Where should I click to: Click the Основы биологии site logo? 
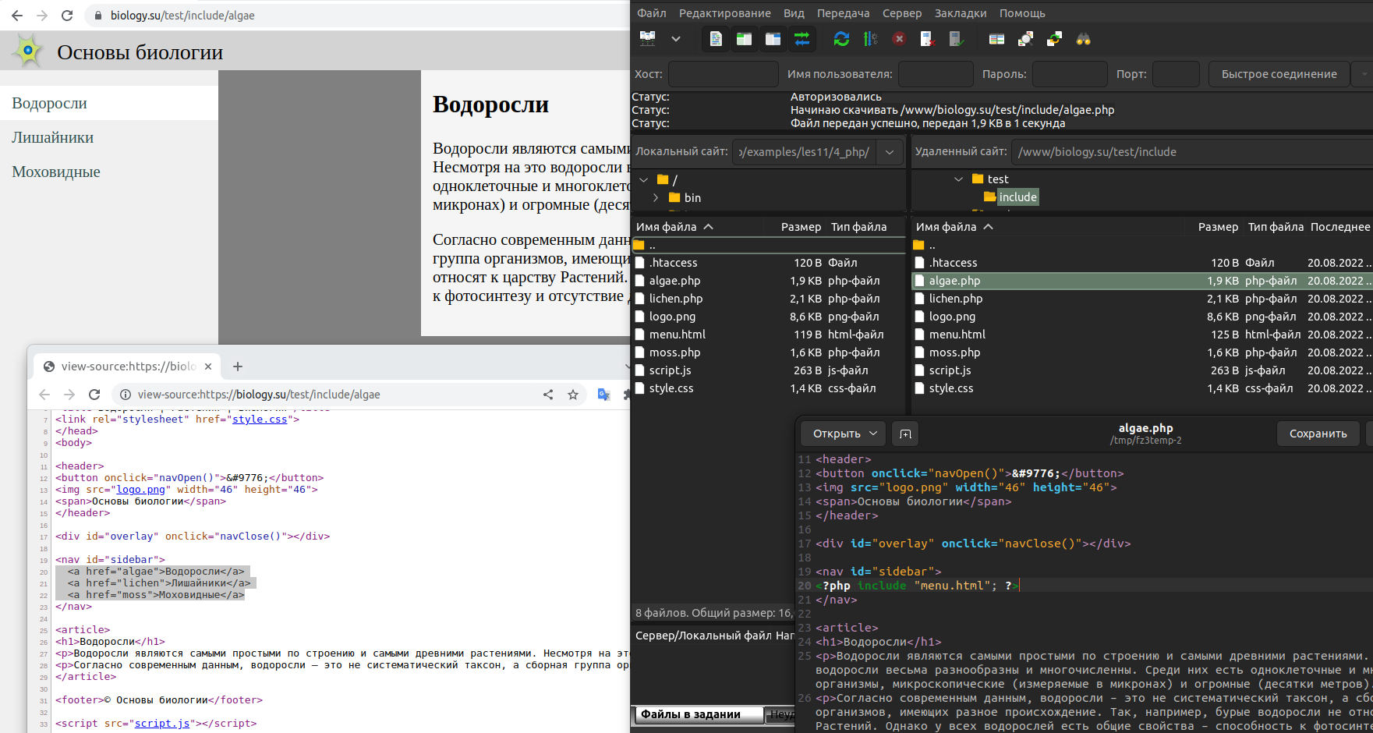[28, 51]
